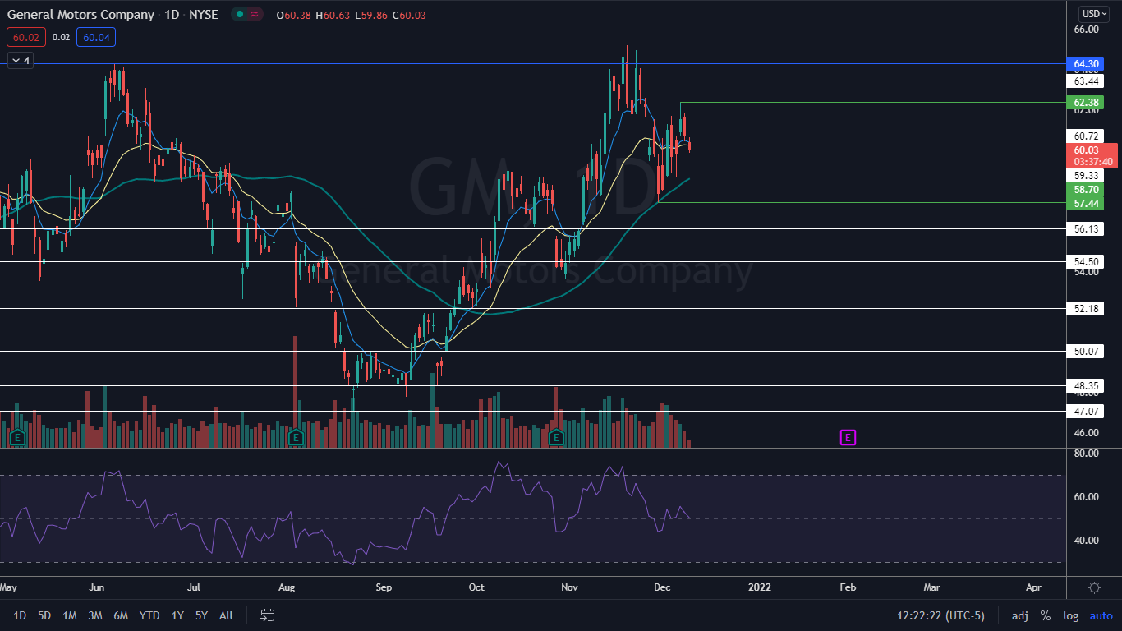Click the 58.70 green price label
Screen dimensions: 1122x631
coord(1087,189)
